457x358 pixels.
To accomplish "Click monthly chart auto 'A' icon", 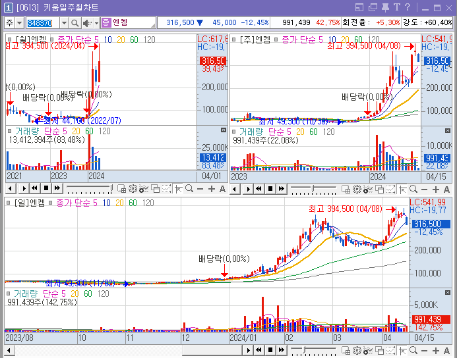I will (x=222, y=190).
